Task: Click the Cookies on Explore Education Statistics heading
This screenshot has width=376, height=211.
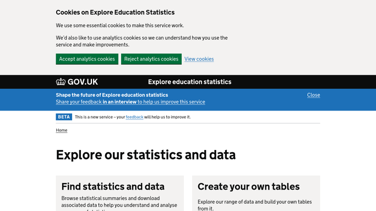Action: [x=116, y=12]
